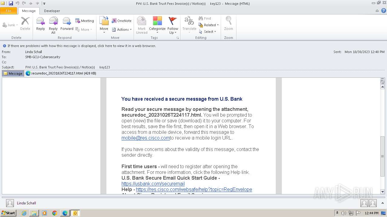The image size is (387, 217).
Task: Open the Select dropdown
Action: (207, 32)
